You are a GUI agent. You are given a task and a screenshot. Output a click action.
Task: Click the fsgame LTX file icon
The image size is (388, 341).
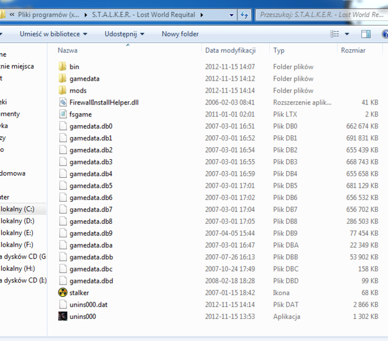62,114
